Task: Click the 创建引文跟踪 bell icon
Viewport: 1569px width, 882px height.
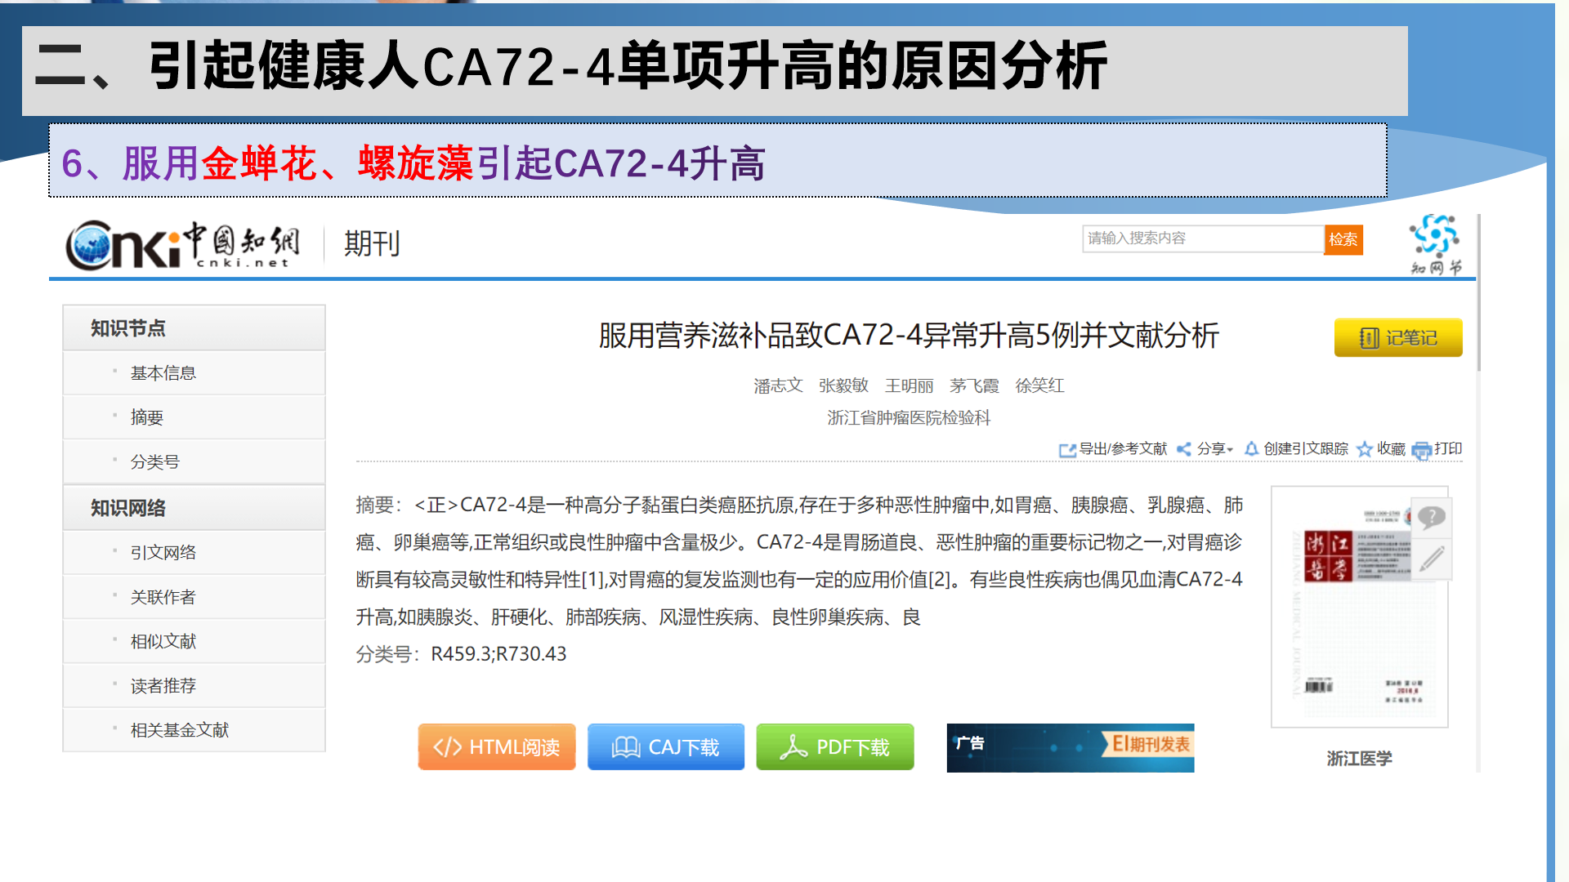Action: (1250, 449)
